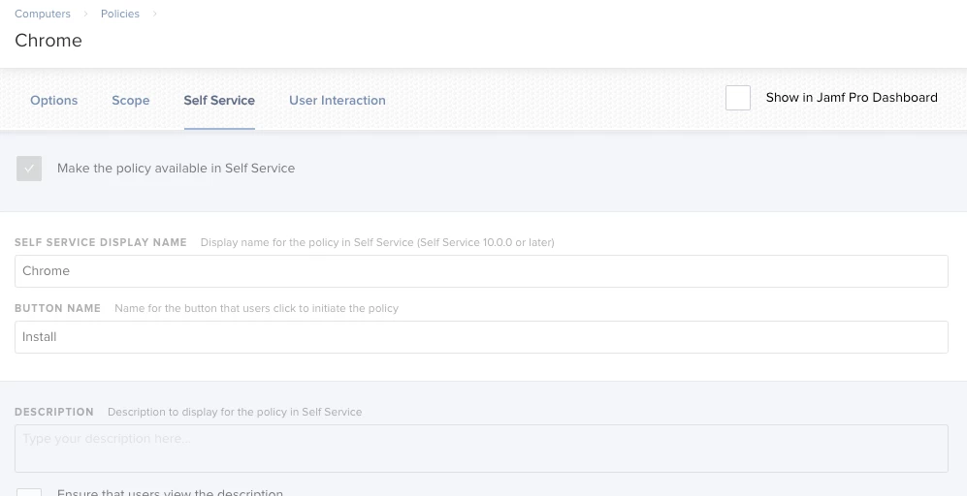Click the DESCRIPTION label

(x=54, y=412)
